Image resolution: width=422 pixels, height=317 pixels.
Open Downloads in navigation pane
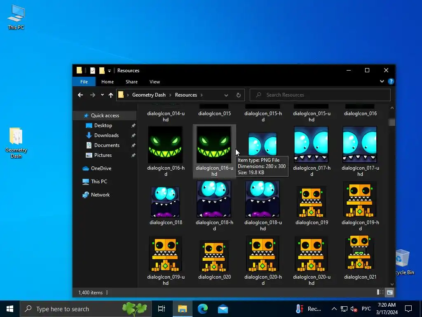click(106, 135)
